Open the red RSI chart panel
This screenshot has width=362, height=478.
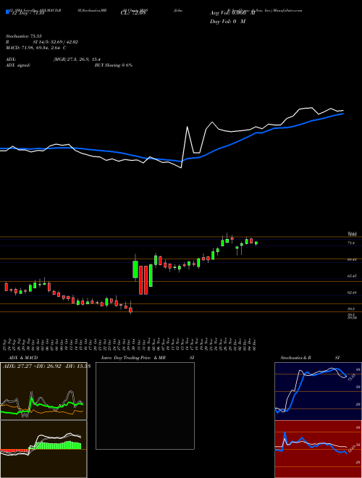318,449
